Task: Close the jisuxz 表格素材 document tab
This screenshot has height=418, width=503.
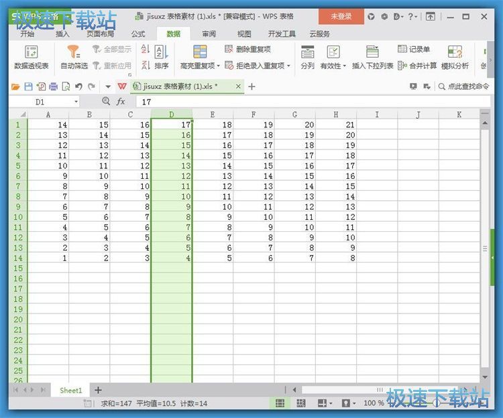Action: click(x=238, y=86)
